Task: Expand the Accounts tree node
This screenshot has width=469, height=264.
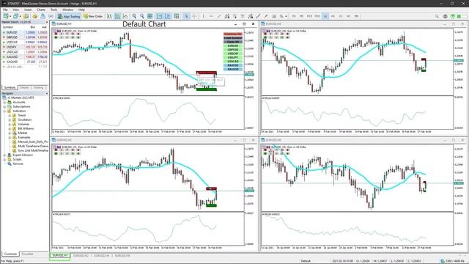Action: coord(4,102)
